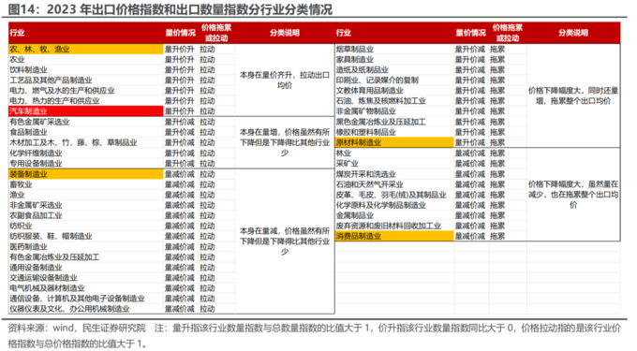Screen dimensions: 637x351
Task: Click '废弃资源和废旧材料回收加工业' row
Action: [x=389, y=226]
